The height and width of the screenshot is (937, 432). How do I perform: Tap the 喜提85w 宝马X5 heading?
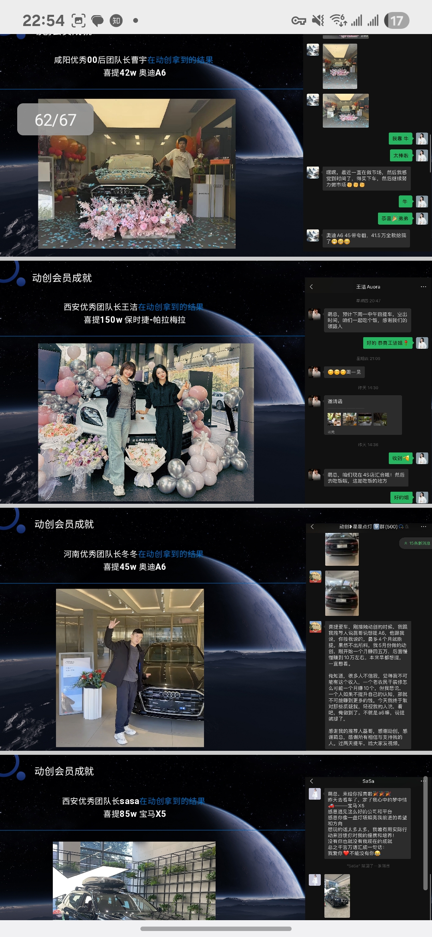click(134, 814)
